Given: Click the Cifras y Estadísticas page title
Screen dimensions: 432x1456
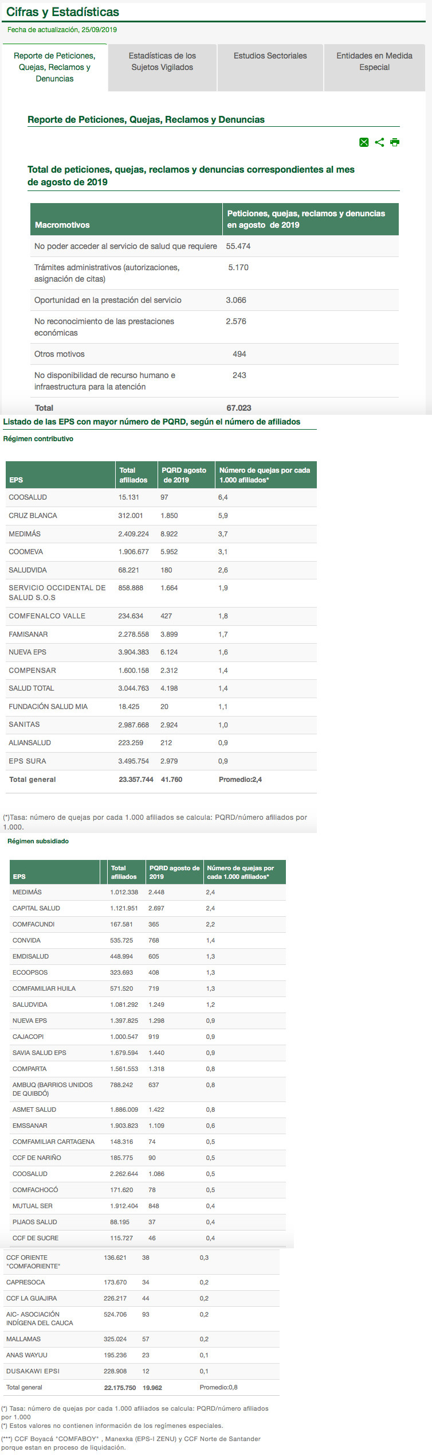Looking at the screenshot, I should pos(62,12).
